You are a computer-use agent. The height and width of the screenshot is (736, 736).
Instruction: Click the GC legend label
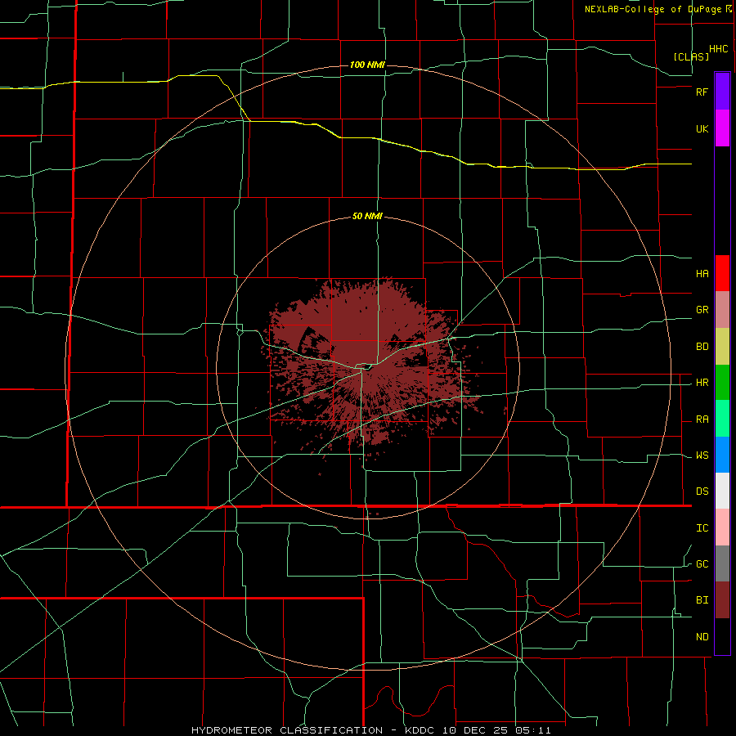702,564
